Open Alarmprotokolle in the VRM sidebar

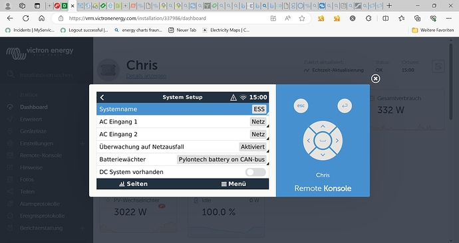40,204
